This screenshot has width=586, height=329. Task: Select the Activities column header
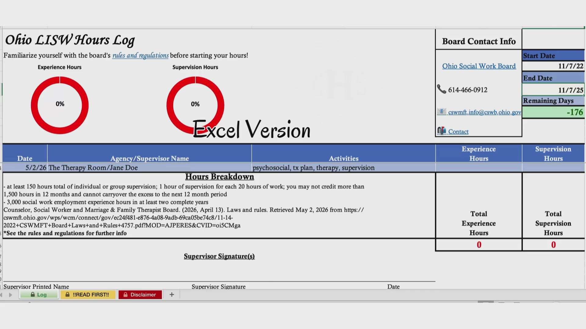click(x=344, y=154)
